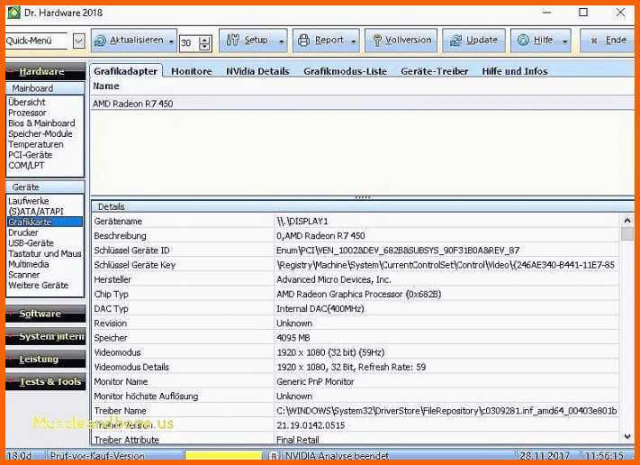This screenshot has width=640, height=465.
Task: Decrease the refresh interval with stepper down arrow
Action: pos(205,47)
